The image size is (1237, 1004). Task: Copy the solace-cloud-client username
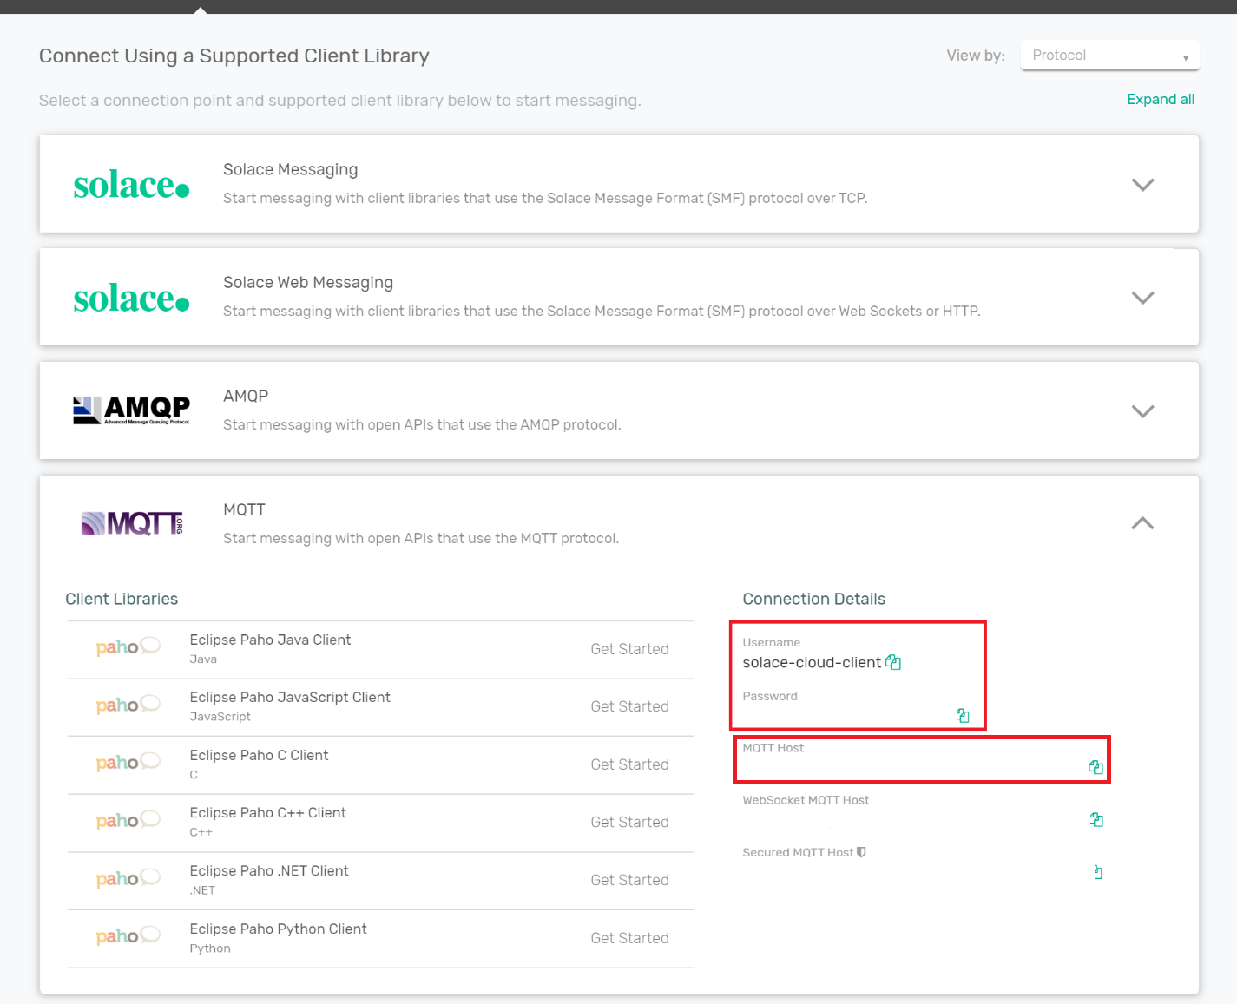click(893, 663)
